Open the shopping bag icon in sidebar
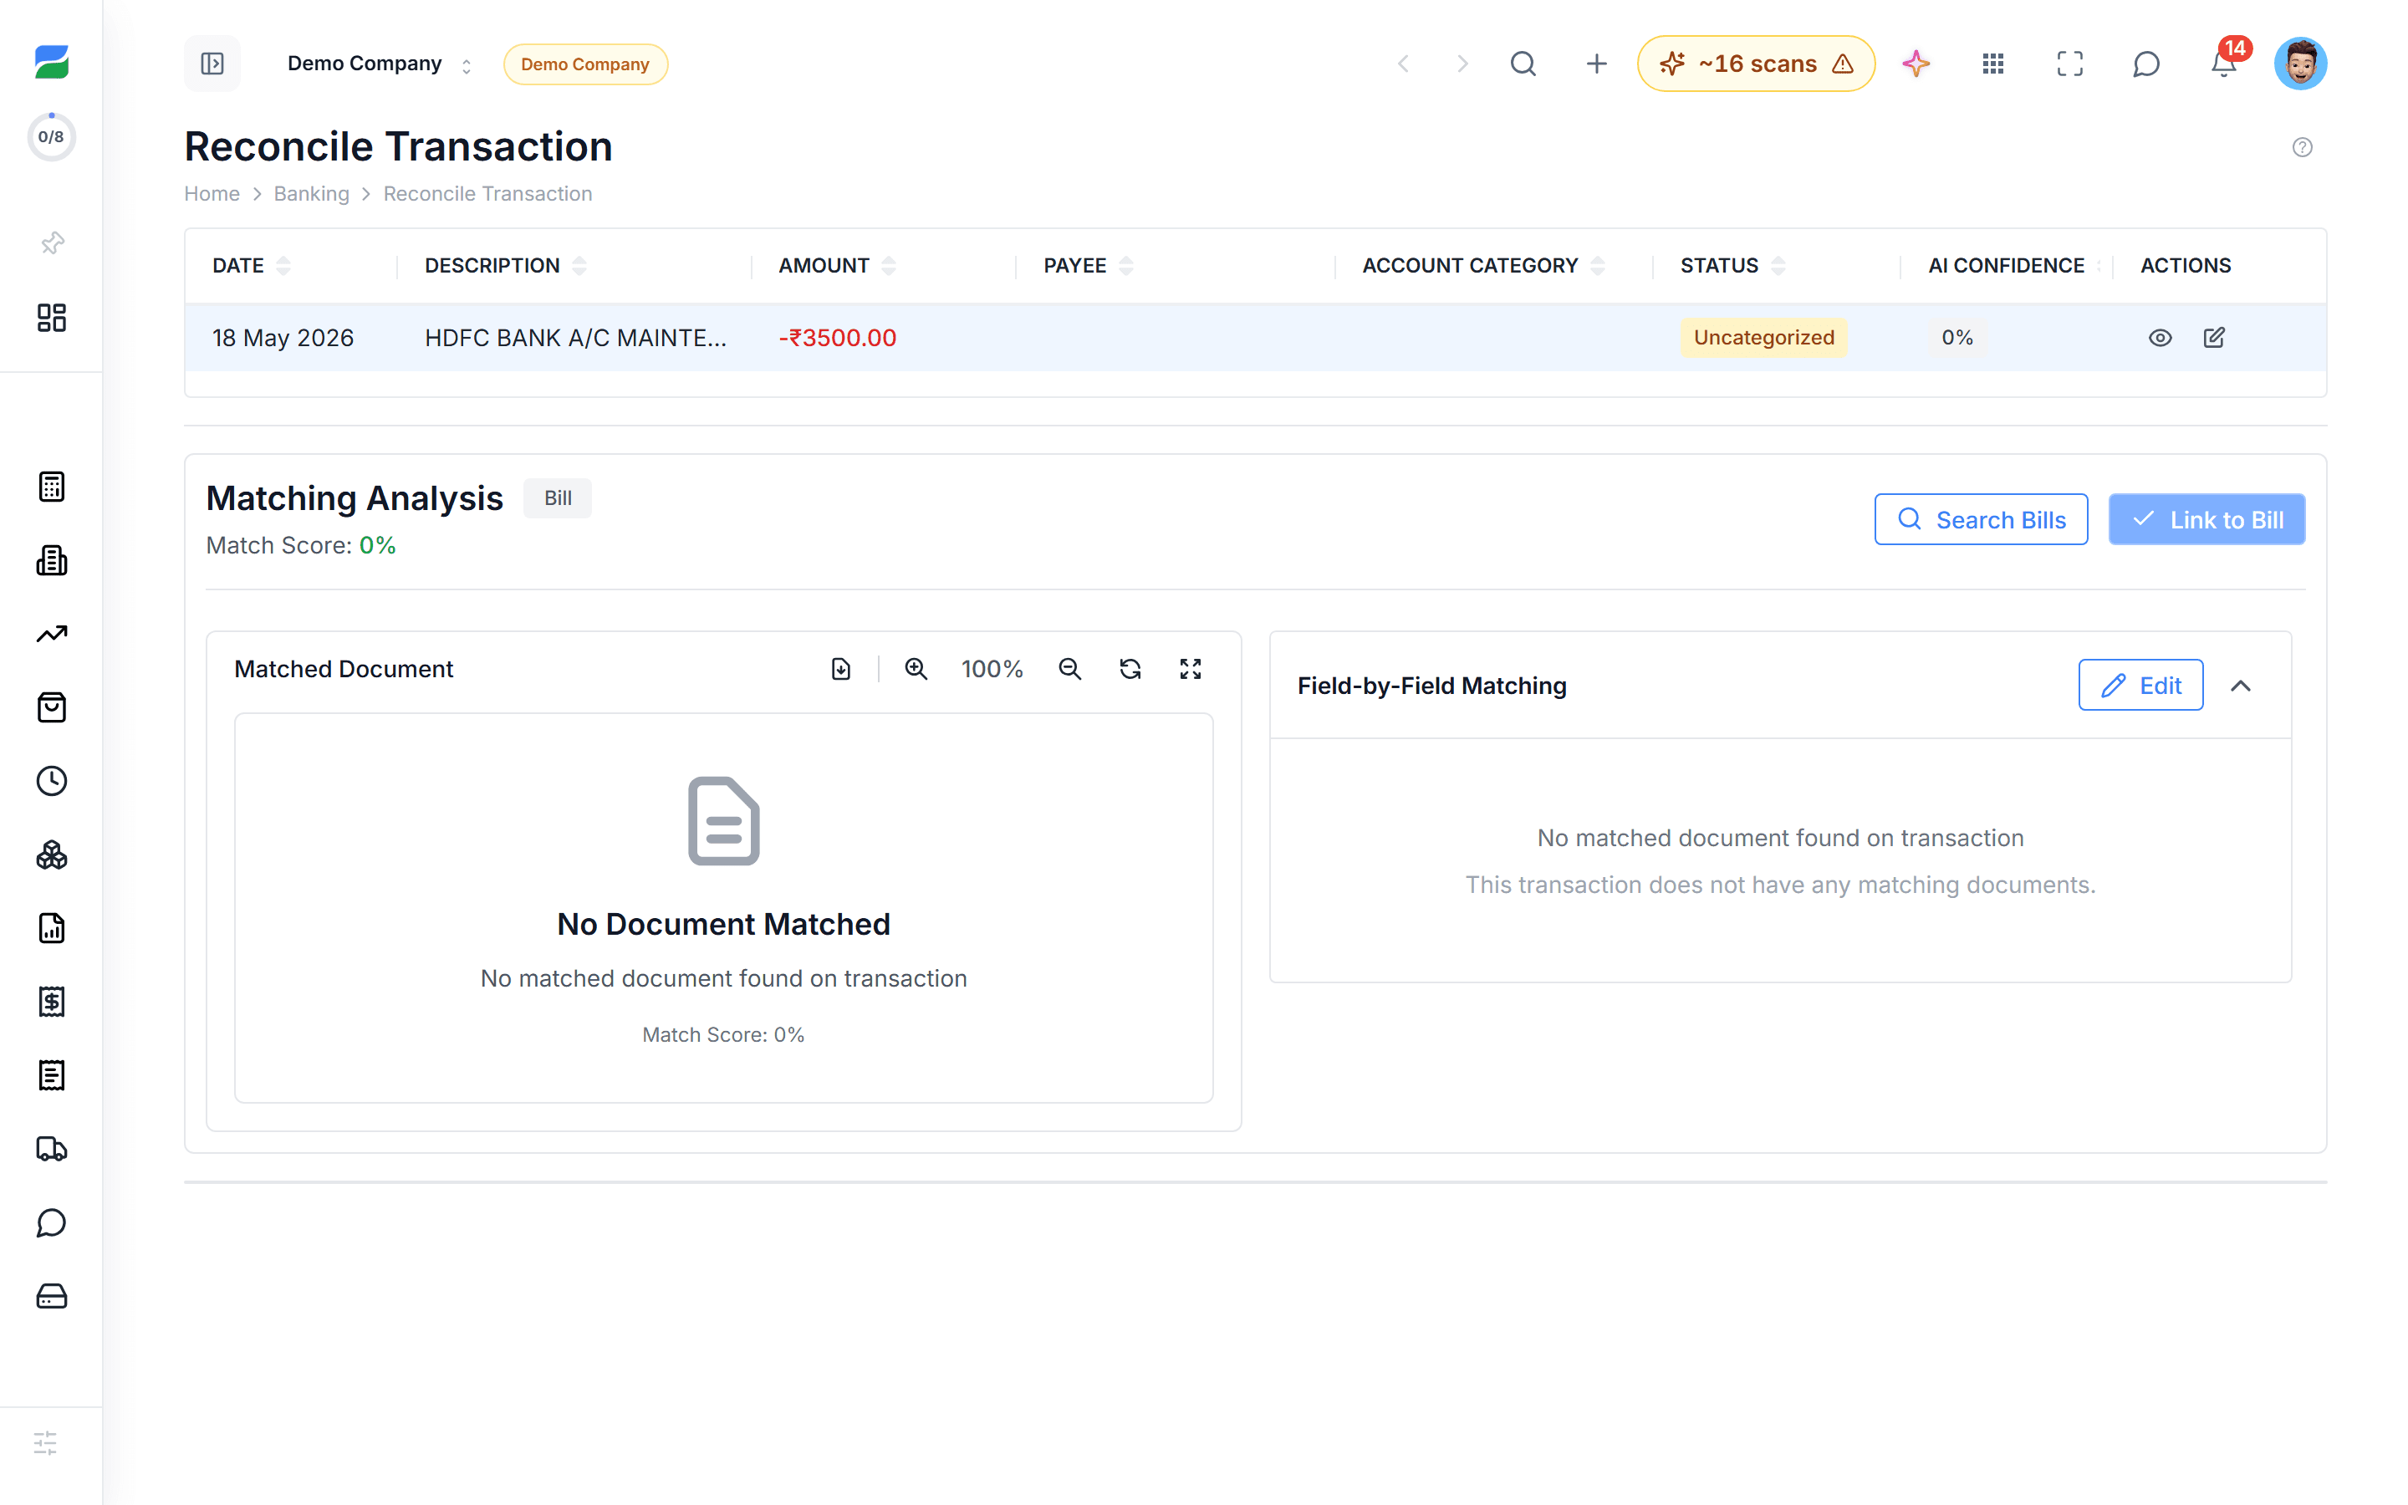 point(52,707)
